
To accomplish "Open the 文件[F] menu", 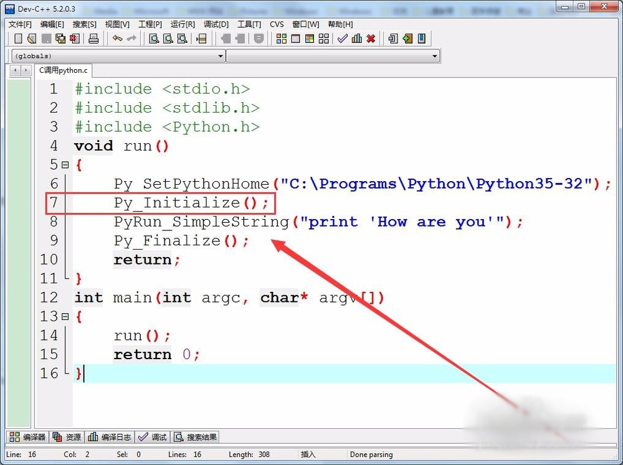I will click(x=20, y=24).
